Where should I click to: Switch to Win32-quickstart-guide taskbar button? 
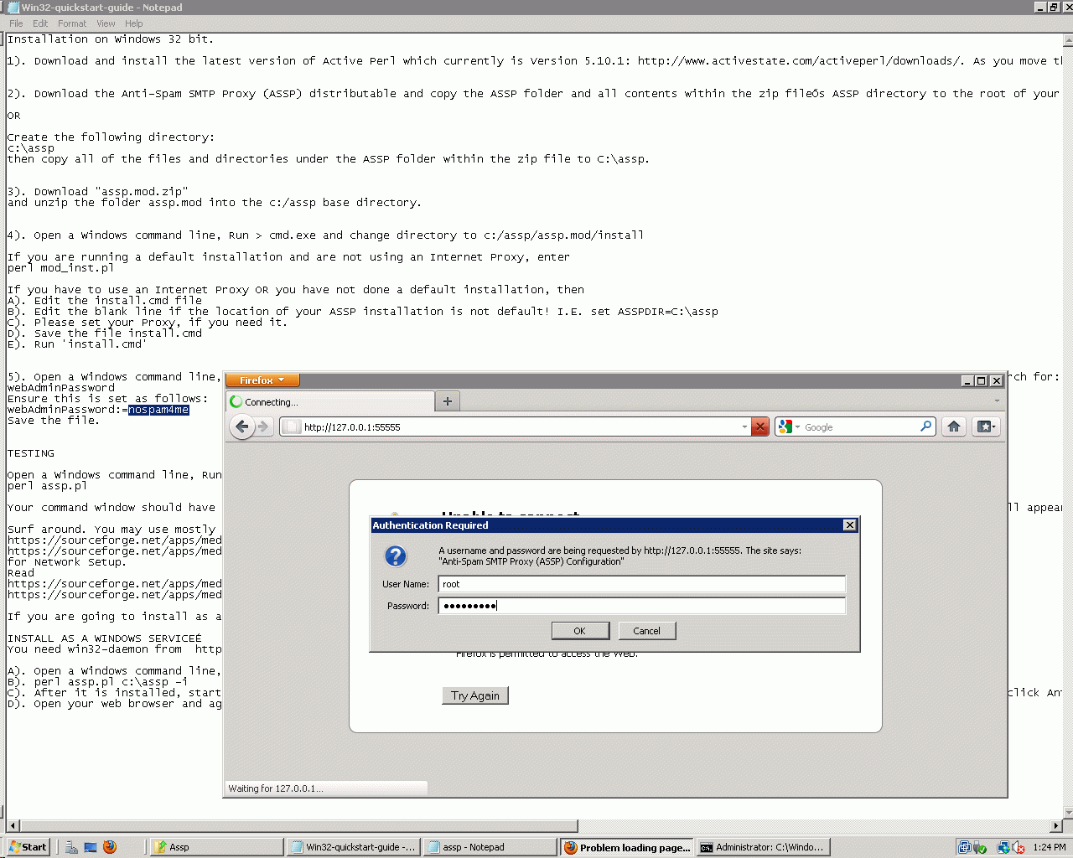353,847
